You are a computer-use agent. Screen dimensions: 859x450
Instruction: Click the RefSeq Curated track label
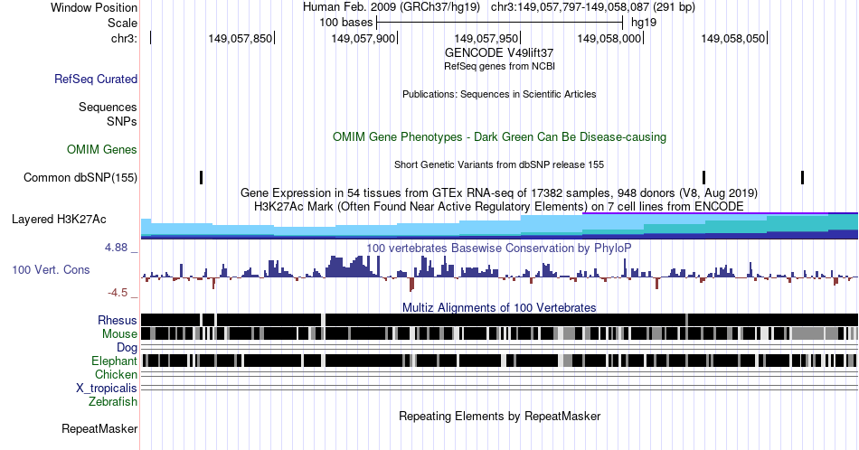click(x=96, y=79)
